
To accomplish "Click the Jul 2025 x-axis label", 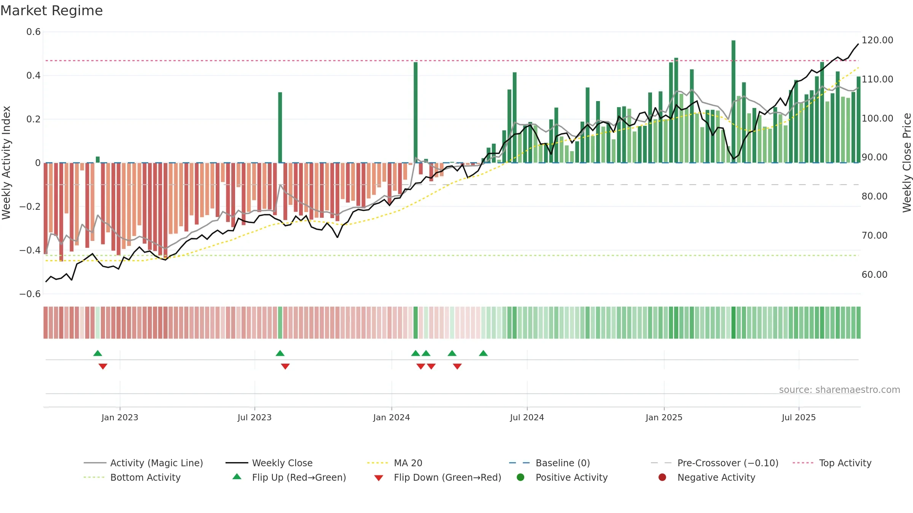I will coord(799,417).
